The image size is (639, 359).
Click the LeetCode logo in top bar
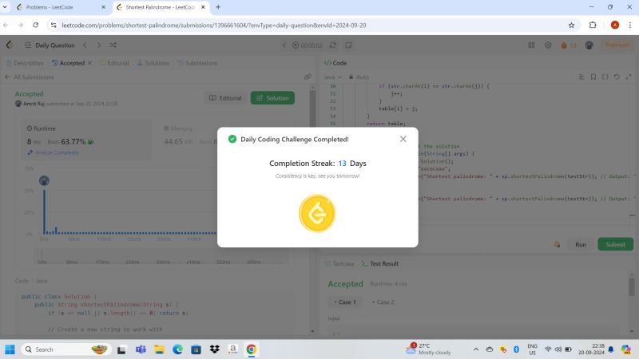click(10, 45)
